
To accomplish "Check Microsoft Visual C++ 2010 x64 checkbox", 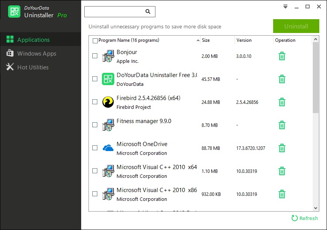I will [95, 171].
